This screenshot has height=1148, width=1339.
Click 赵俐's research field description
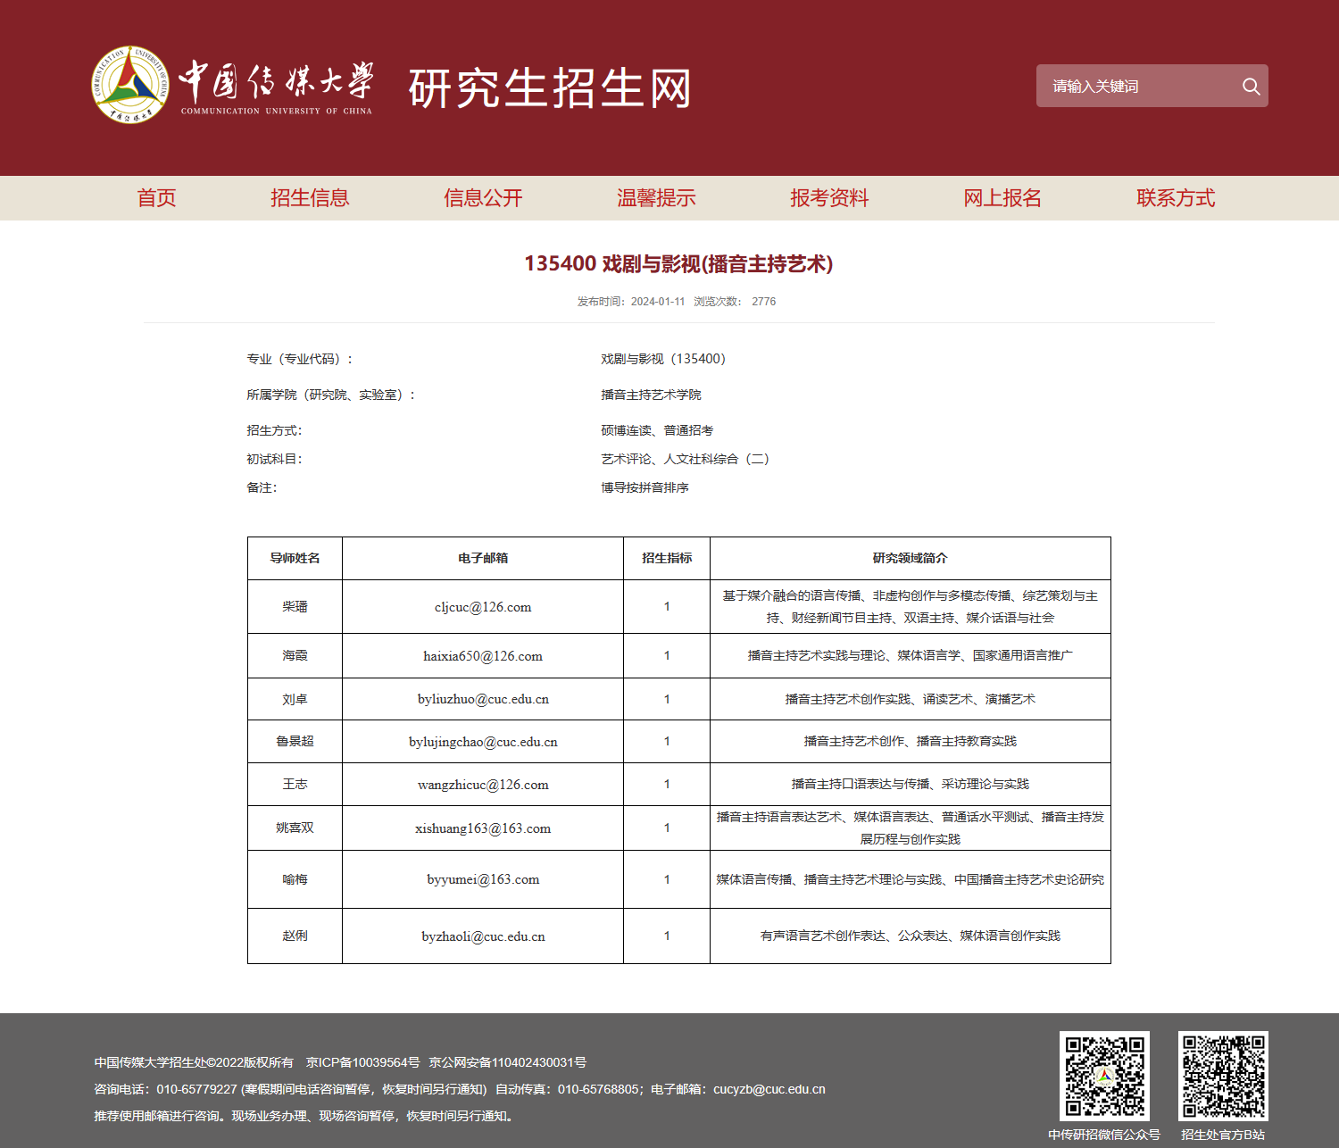pos(911,936)
